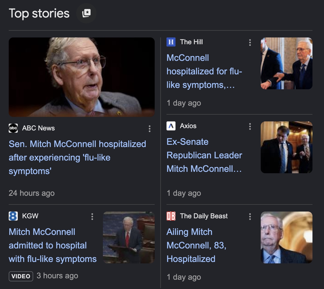Click The Hill logo icon
Viewport: 324px width, 289px height.
click(x=171, y=42)
